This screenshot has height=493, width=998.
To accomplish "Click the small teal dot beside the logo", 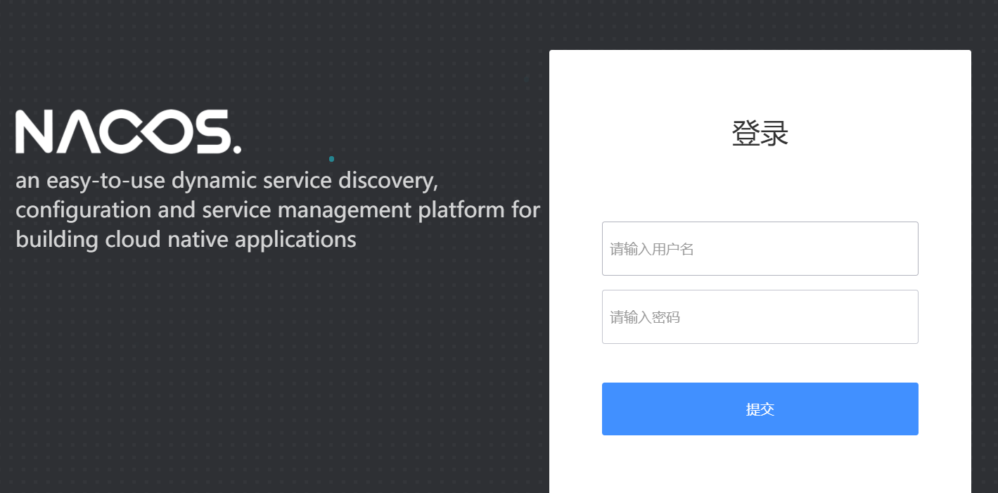I will click(331, 159).
